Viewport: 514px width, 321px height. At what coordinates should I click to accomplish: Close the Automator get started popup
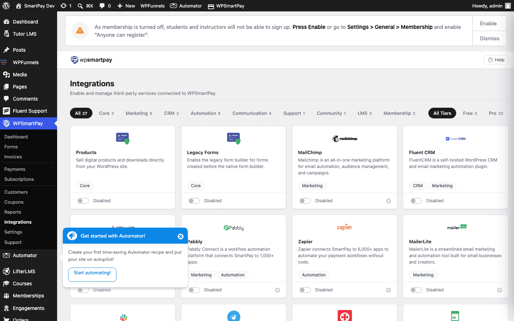(x=181, y=236)
